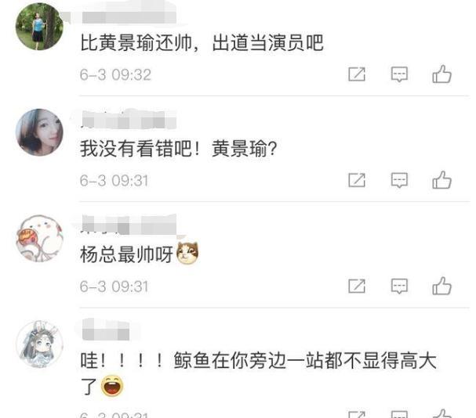Image resolution: width=476 pixels, height=418 pixels.
Task: Like the 杨总最帅呀 comment
Action: click(441, 286)
